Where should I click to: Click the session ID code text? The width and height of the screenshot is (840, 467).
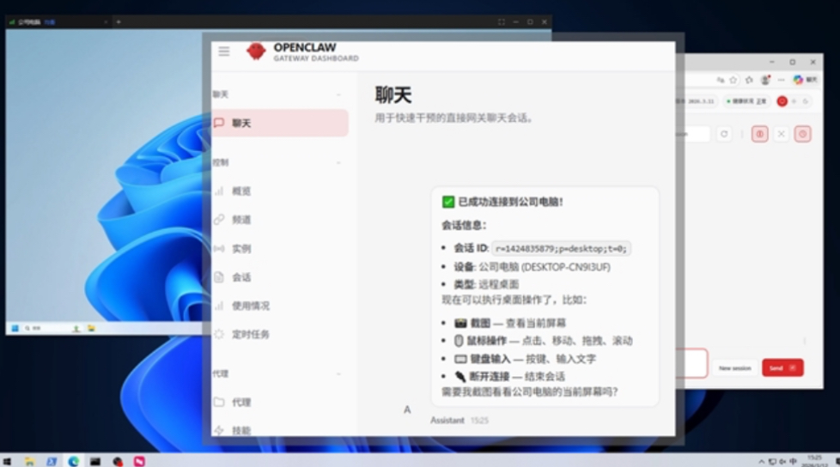click(561, 248)
